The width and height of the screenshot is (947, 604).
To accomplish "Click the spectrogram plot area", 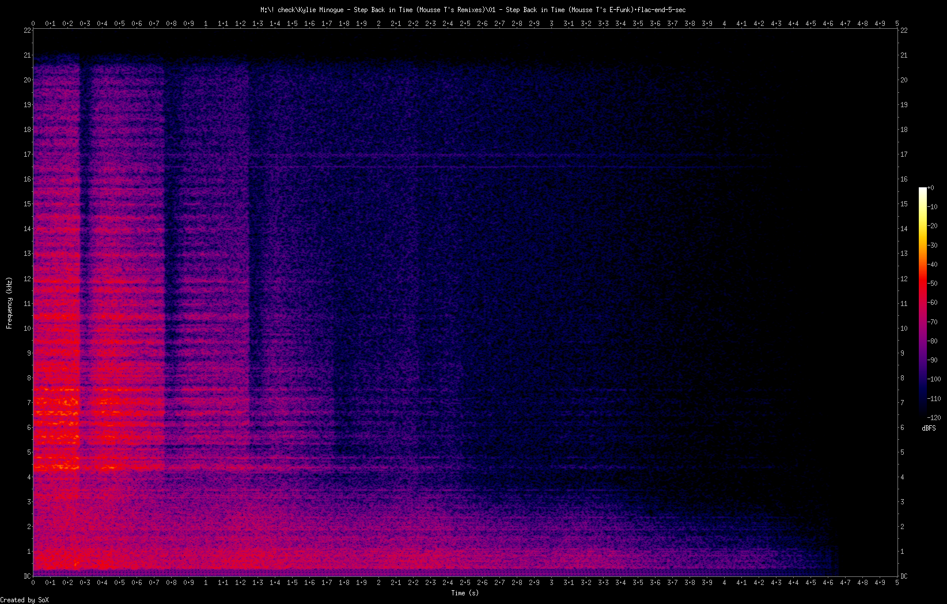I will (465, 303).
